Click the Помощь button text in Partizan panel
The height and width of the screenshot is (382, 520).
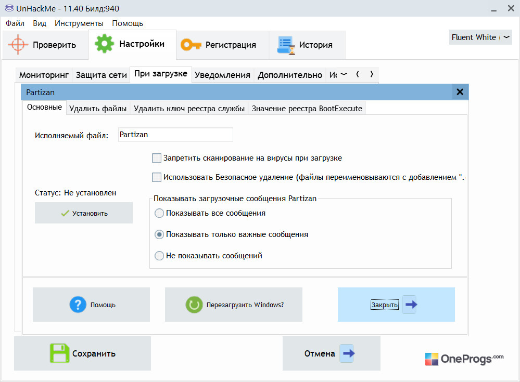pyautogui.click(x=103, y=305)
